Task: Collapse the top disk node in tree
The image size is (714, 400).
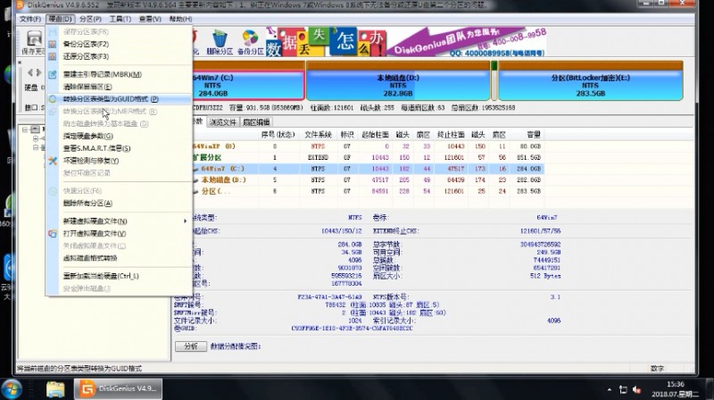Action: point(26,129)
